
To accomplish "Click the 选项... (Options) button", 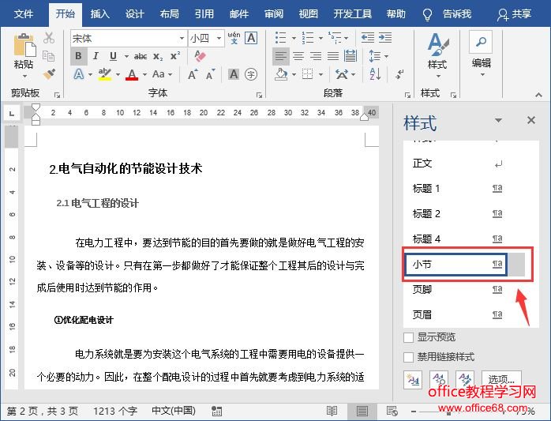I will click(x=501, y=380).
